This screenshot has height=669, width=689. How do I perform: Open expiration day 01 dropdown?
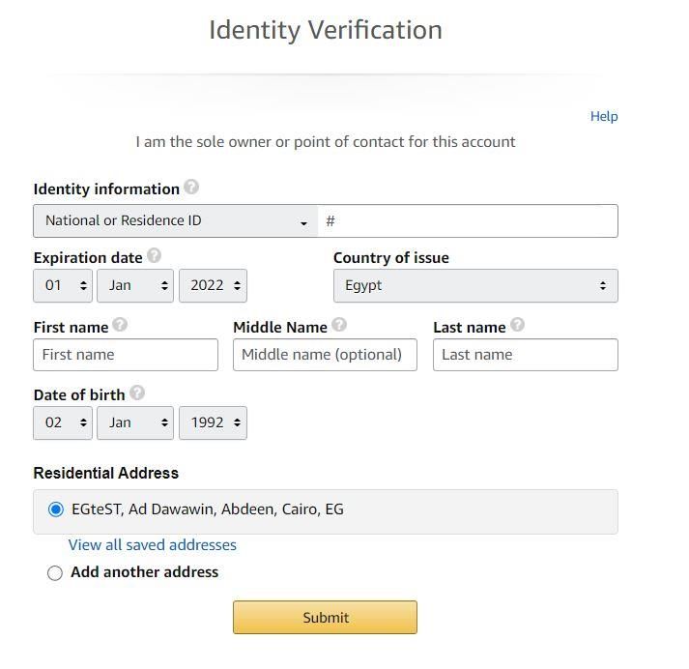[63, 286]
